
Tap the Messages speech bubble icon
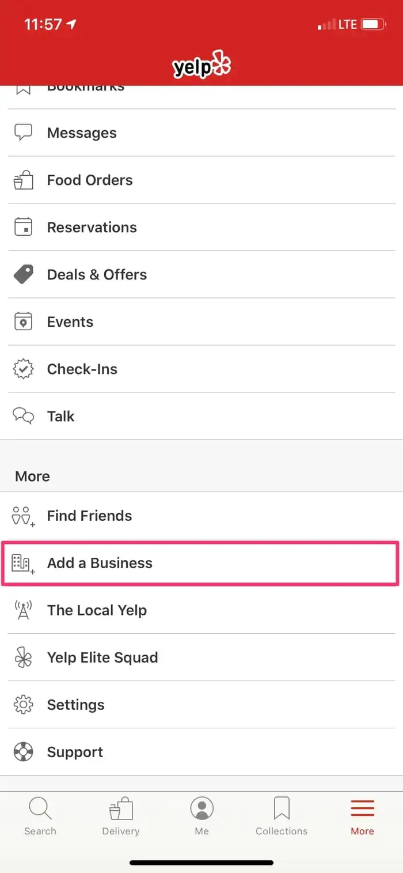pos(23,133)
